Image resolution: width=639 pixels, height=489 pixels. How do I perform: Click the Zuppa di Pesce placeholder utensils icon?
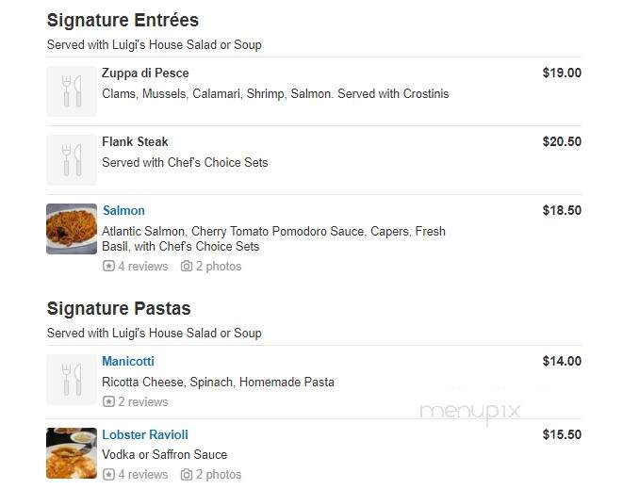click(x=72, y=91)
